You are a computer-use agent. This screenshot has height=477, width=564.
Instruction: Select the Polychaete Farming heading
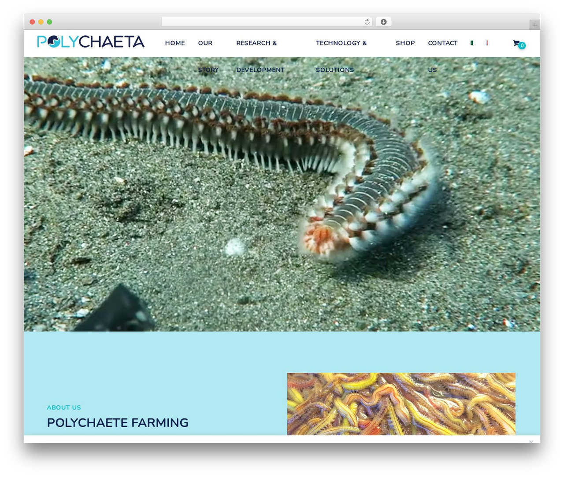(118, 422)
